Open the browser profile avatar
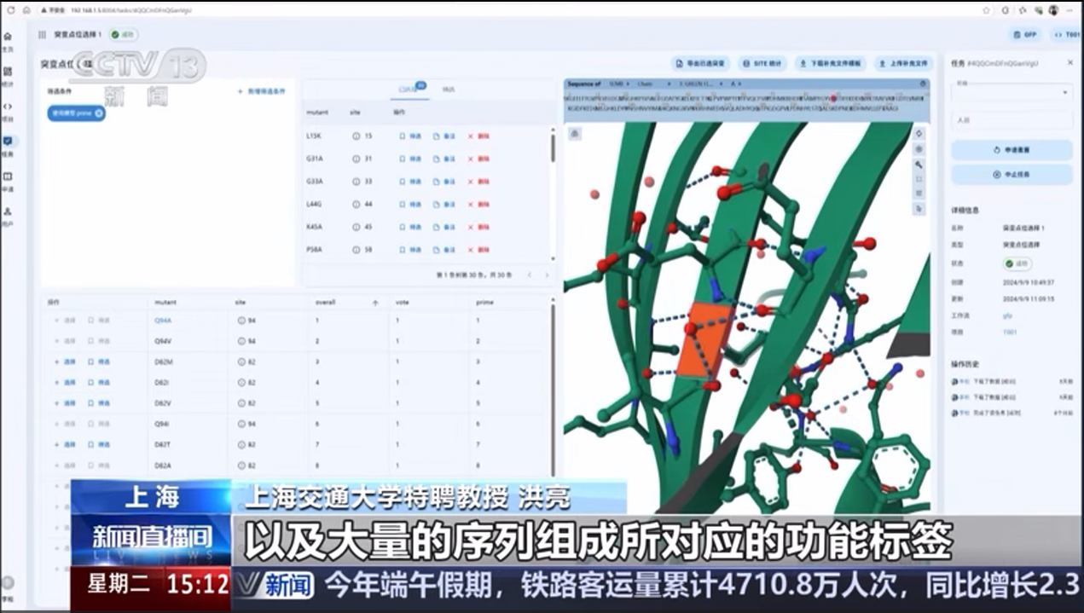The image size is (1084, 613). pyautogui.click(x=1053, y=9)
